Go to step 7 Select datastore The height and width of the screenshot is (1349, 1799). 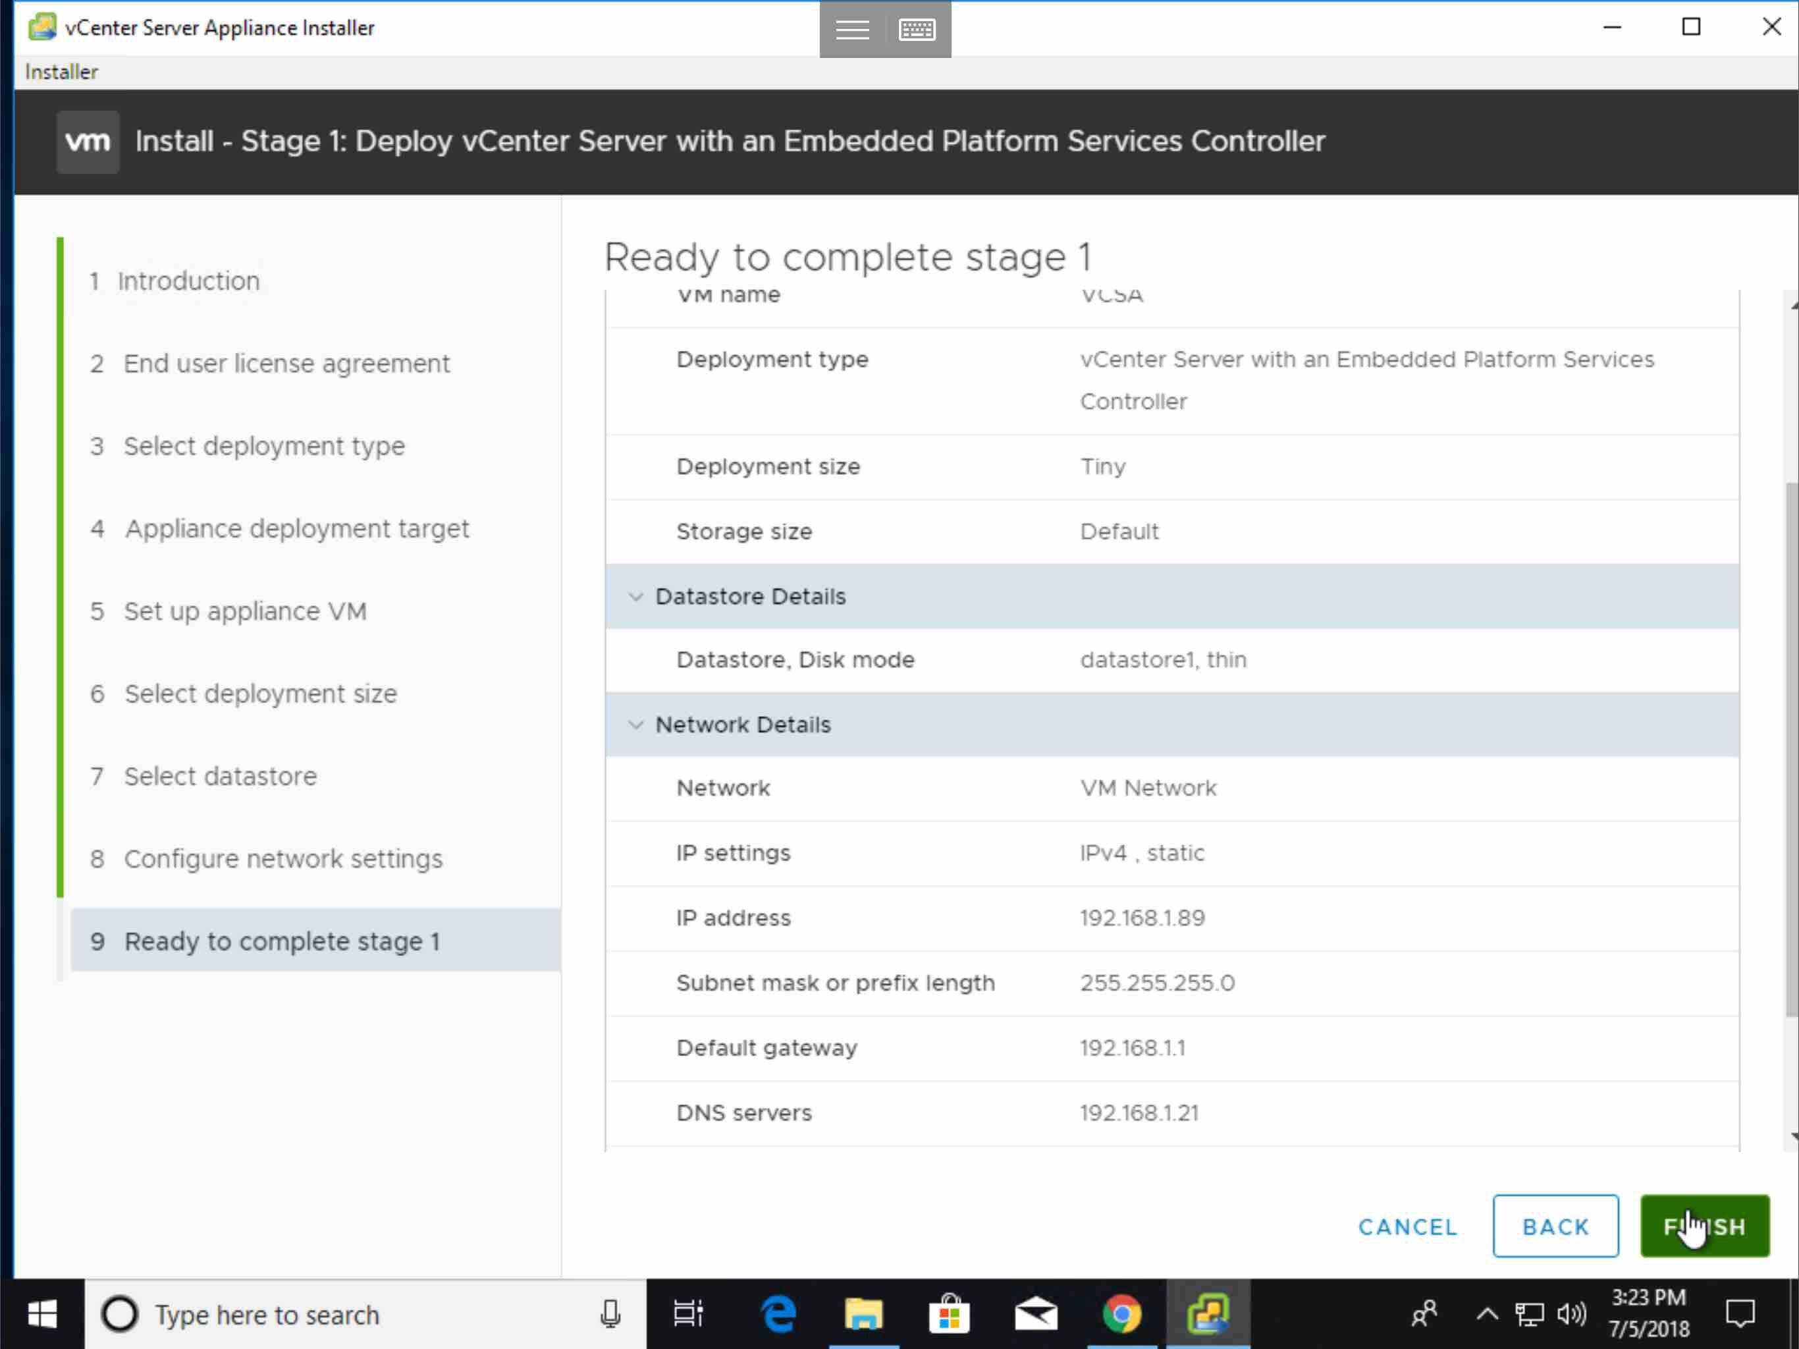(x=203, y=776)
